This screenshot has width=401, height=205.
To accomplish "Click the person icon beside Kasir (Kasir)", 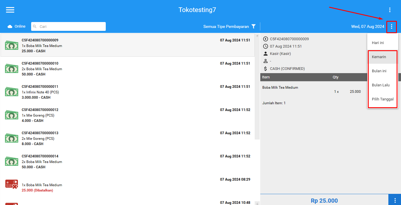I will 266,53.
